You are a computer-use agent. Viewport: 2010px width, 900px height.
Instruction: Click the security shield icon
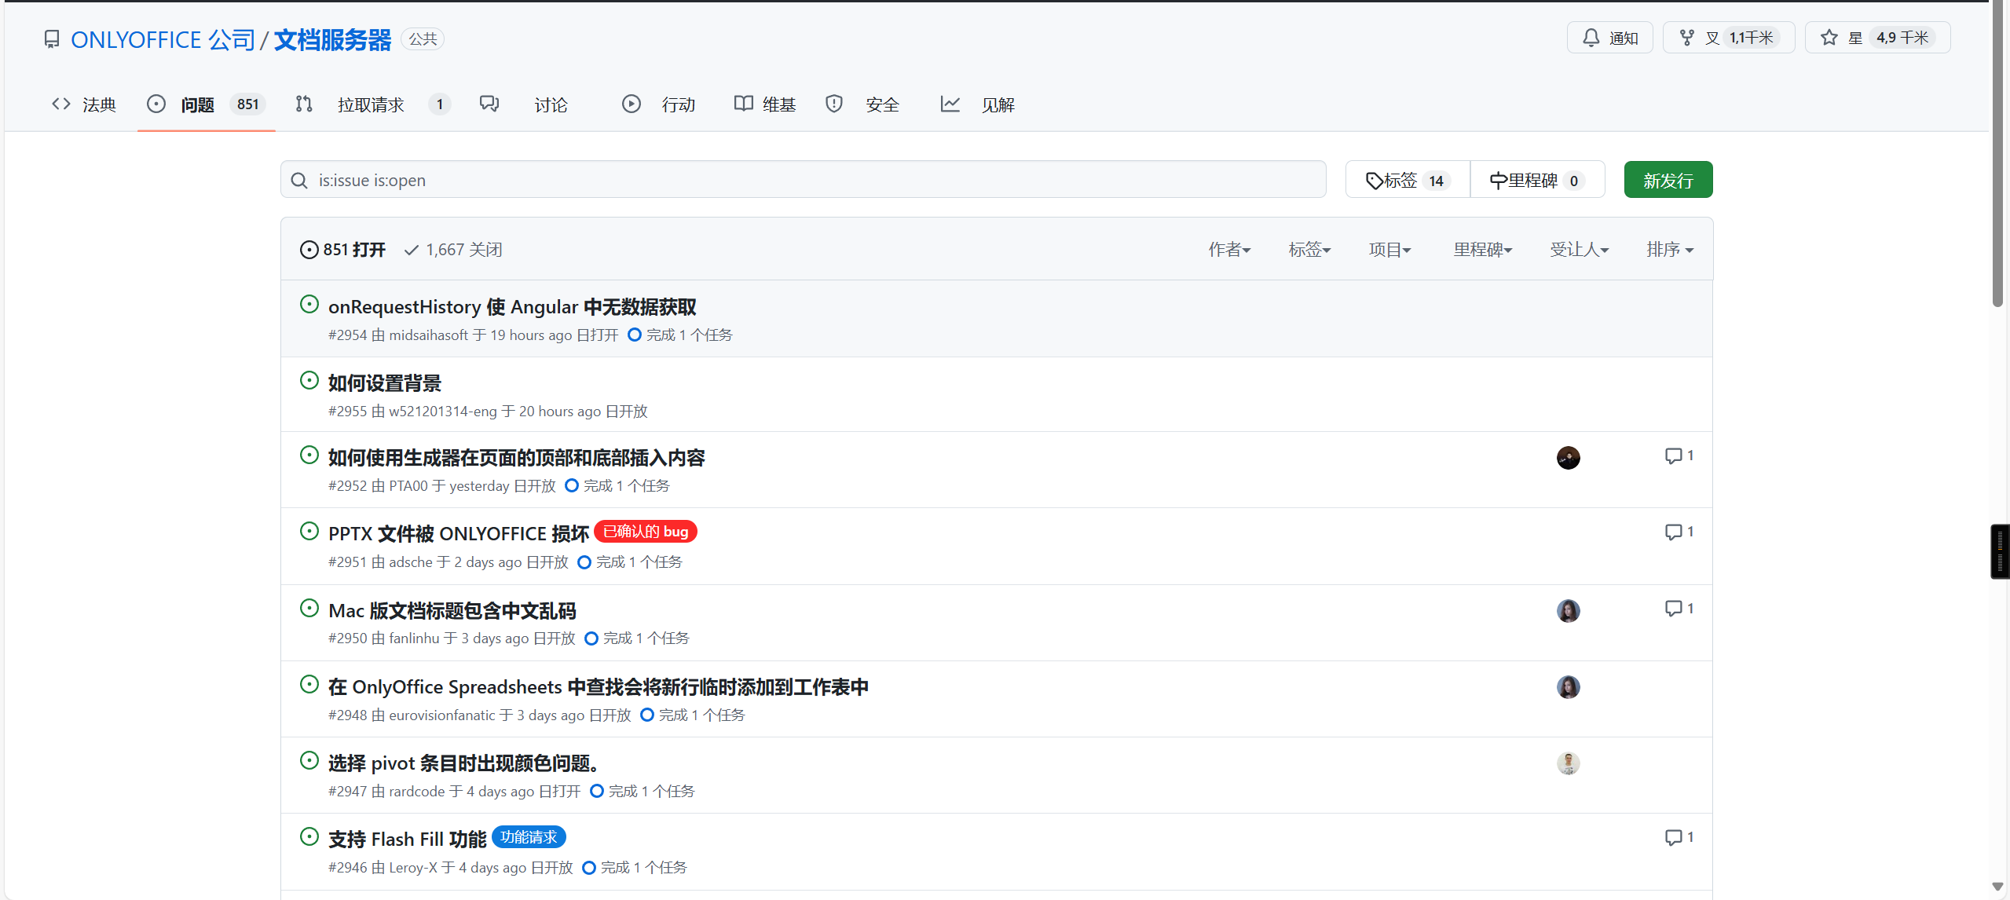coord(834,104)
